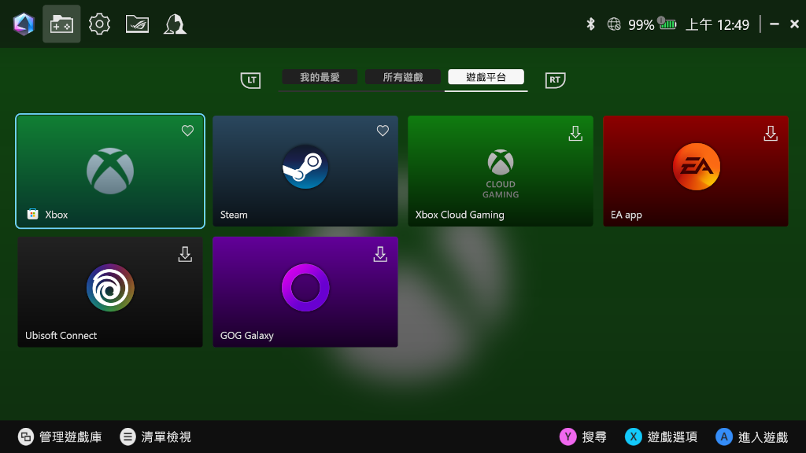Switch to the 所有遊戲 tab
This screenshot has height=453, width=806.
pos(403,77)
